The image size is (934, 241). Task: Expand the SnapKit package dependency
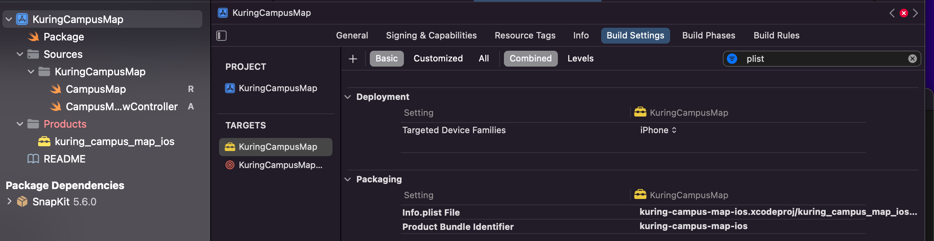coord(10,201)
